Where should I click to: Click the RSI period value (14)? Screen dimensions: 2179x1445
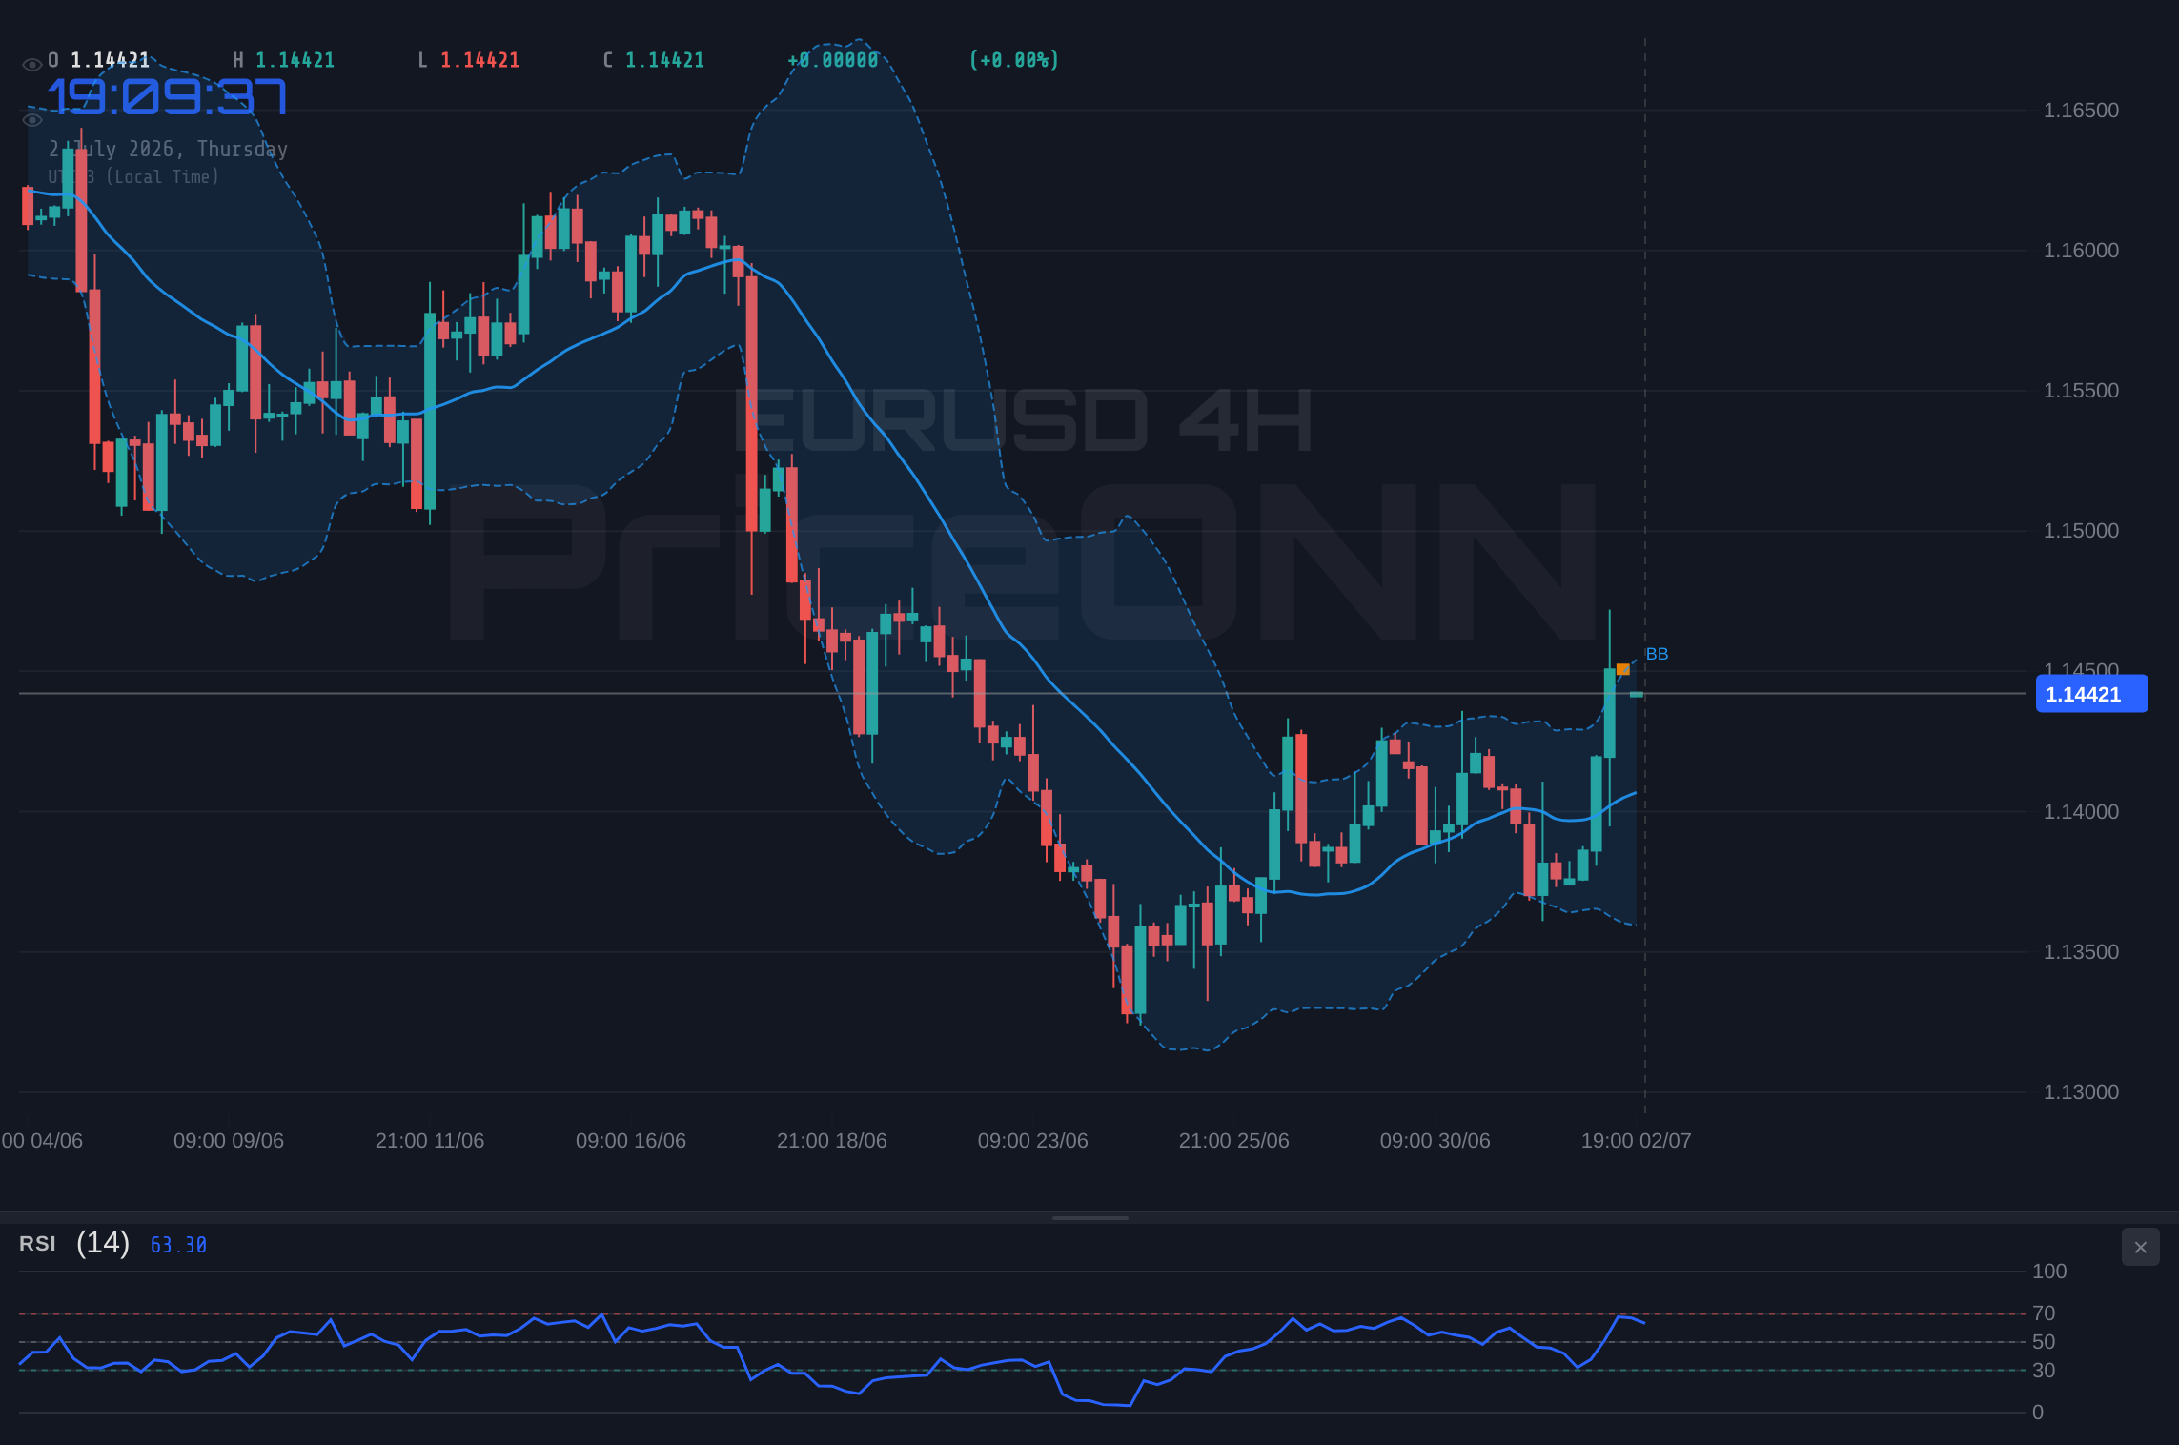(x=103, y=1243)
